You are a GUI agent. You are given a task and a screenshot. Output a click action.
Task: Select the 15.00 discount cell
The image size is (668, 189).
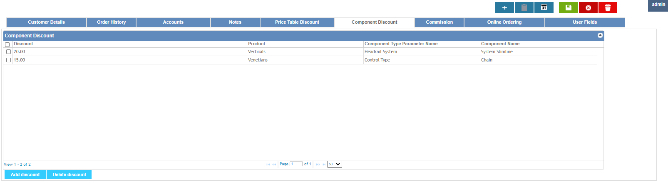(130, 60)
